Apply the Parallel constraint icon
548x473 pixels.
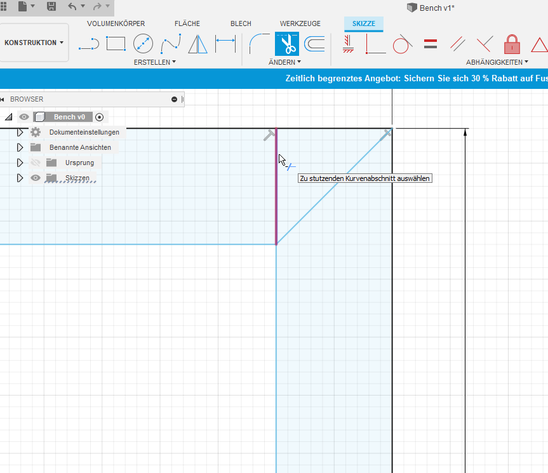point(457,44)
